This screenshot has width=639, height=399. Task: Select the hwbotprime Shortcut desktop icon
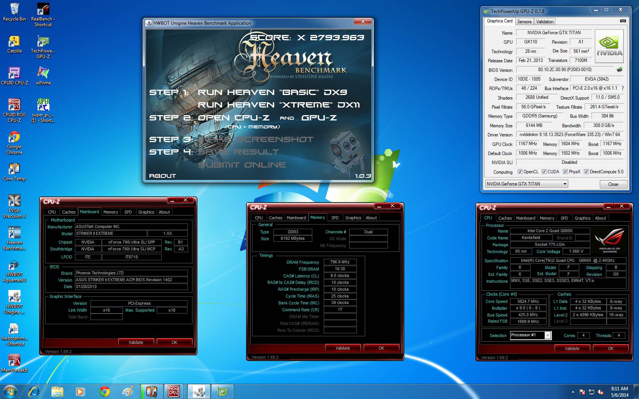(x=14, y=334)
